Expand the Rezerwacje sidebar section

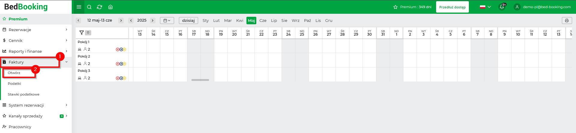point(36,30)
